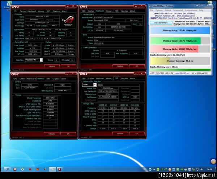
Task: Select Graphics tab in the Mainboard CPU-Z window
Action: coord(124,11)
